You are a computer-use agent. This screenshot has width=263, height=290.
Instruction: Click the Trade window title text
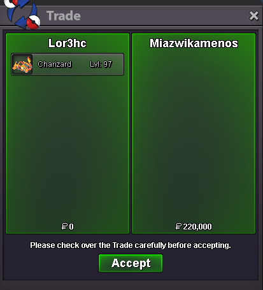pyautogui.click(x=64, y=16)
